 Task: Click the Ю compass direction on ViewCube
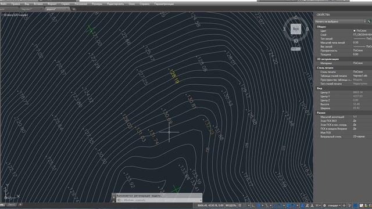296,41
